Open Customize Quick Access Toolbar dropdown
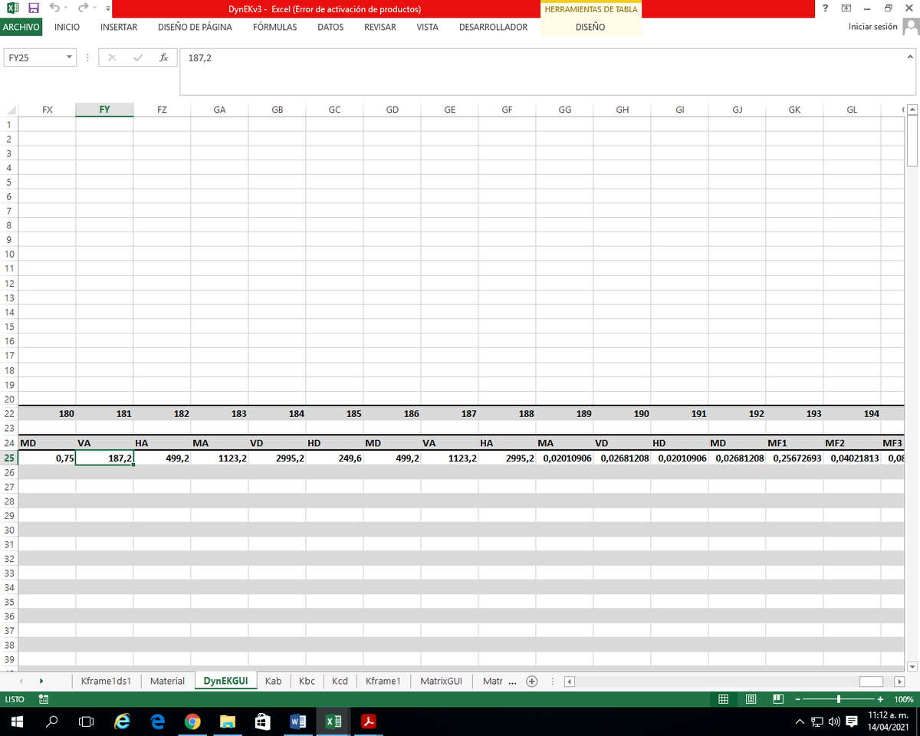 (x=108, y=9)
